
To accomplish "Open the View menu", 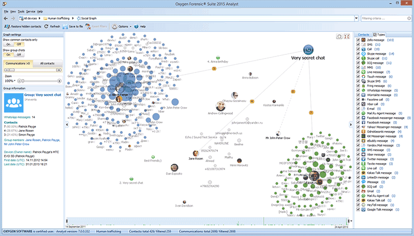I will pos(13,11).
